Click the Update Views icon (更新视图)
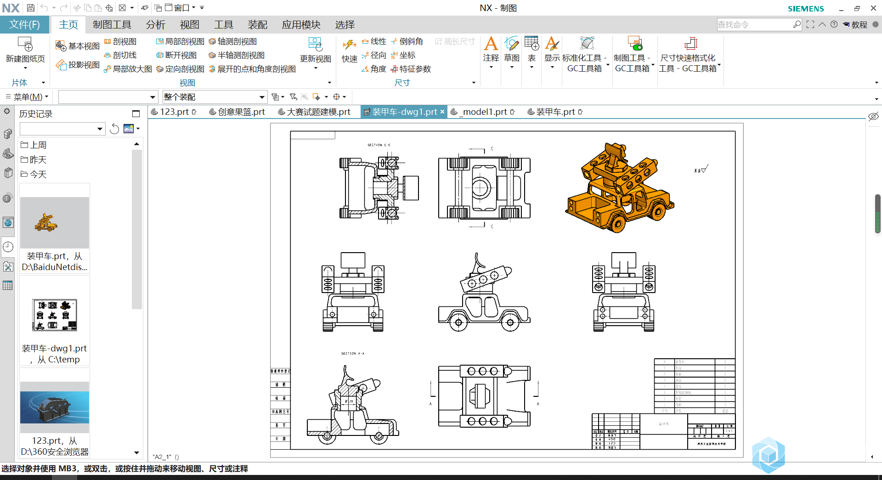The image size is (882, 480). [x=315, y=45]
